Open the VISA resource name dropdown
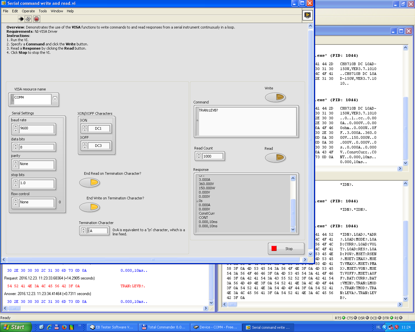Screen dimensions: 415x332 pos(55,99)
